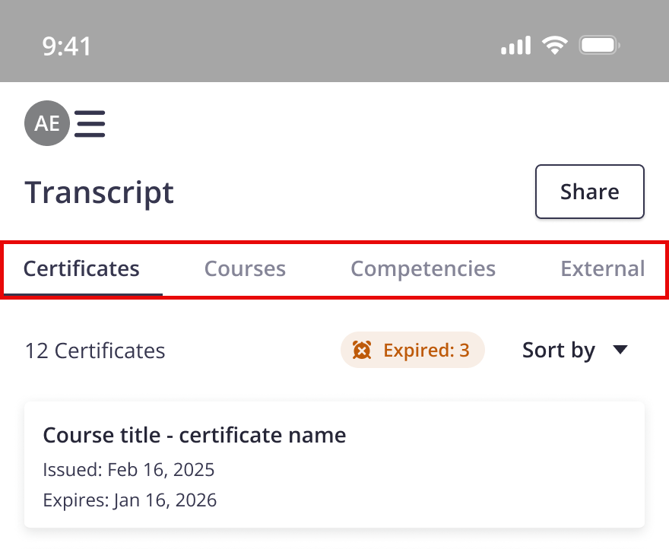Image resolution: width=669 pixels, height=549 pixels.
Task: Go to the External tab
Action: click(602, 268)
